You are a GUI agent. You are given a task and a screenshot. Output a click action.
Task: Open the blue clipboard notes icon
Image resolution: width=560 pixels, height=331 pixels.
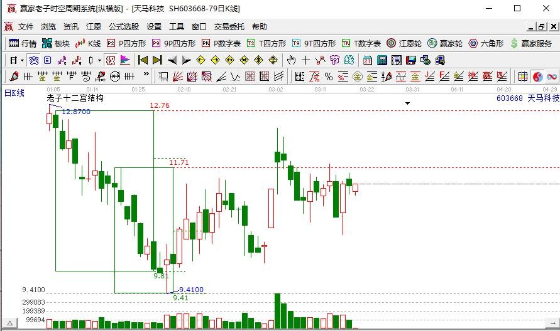click(48, 60)
